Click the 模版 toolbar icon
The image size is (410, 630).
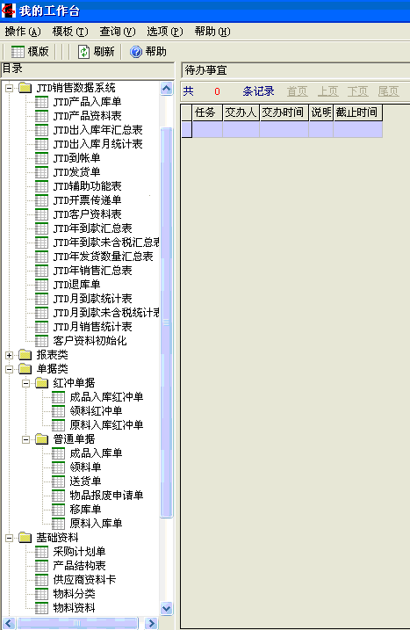coord(18,52)
